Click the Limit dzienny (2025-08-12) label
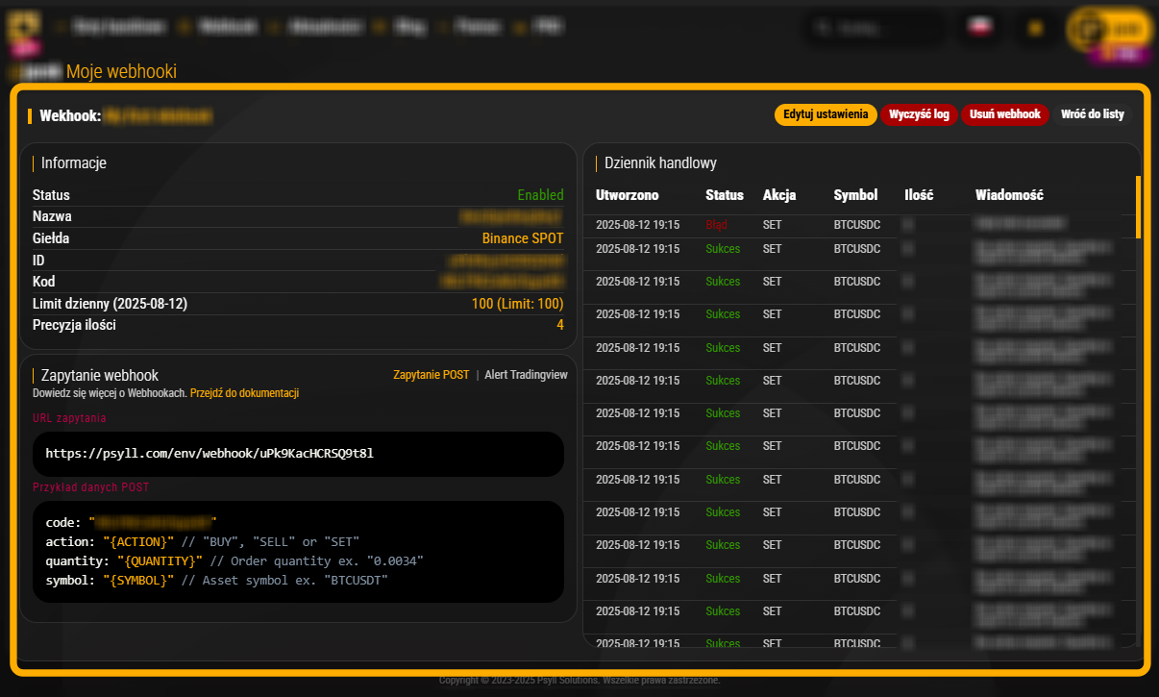This screenshot has width=1159, height=697. tap(110, 304)
